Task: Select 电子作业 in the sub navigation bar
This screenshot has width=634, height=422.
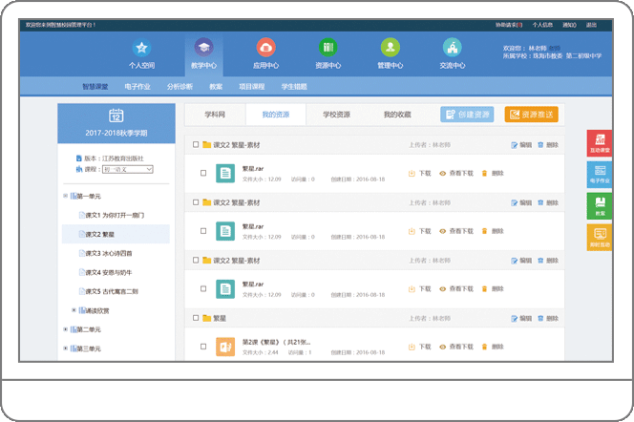Action: (137, 87)
